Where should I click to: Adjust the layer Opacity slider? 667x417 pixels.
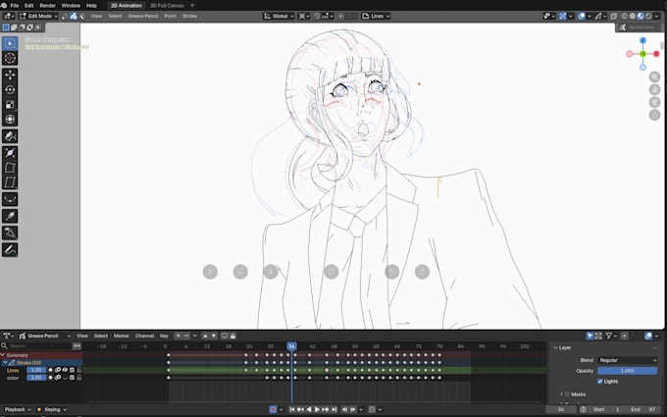click(628, 371)
